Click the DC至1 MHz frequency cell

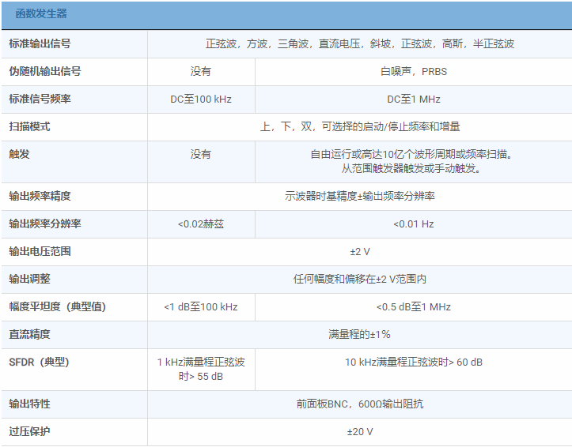click(413, 99)
